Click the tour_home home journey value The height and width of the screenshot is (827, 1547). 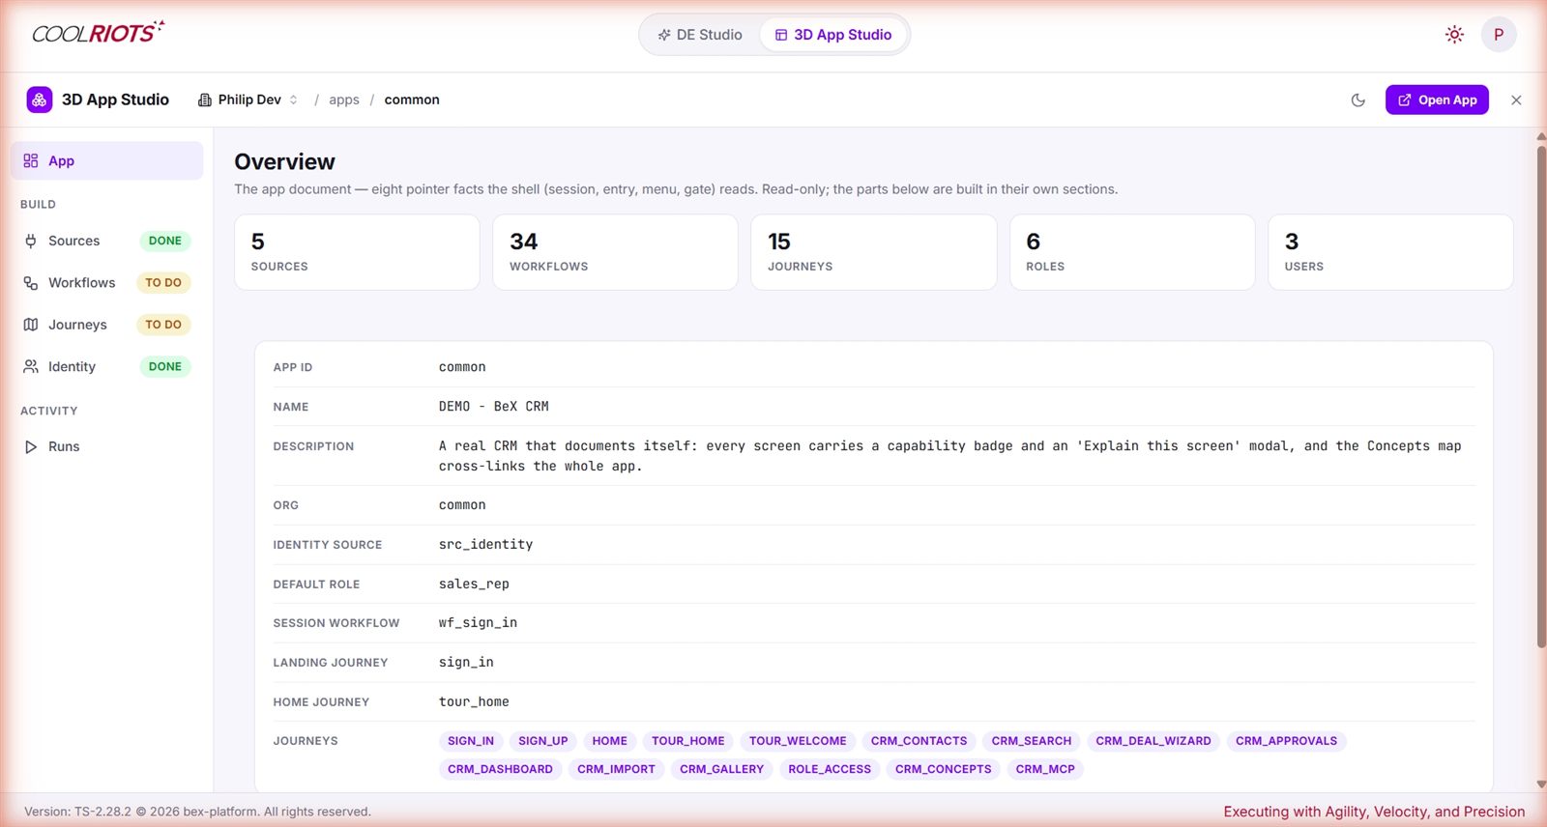[x=474, y=702]
